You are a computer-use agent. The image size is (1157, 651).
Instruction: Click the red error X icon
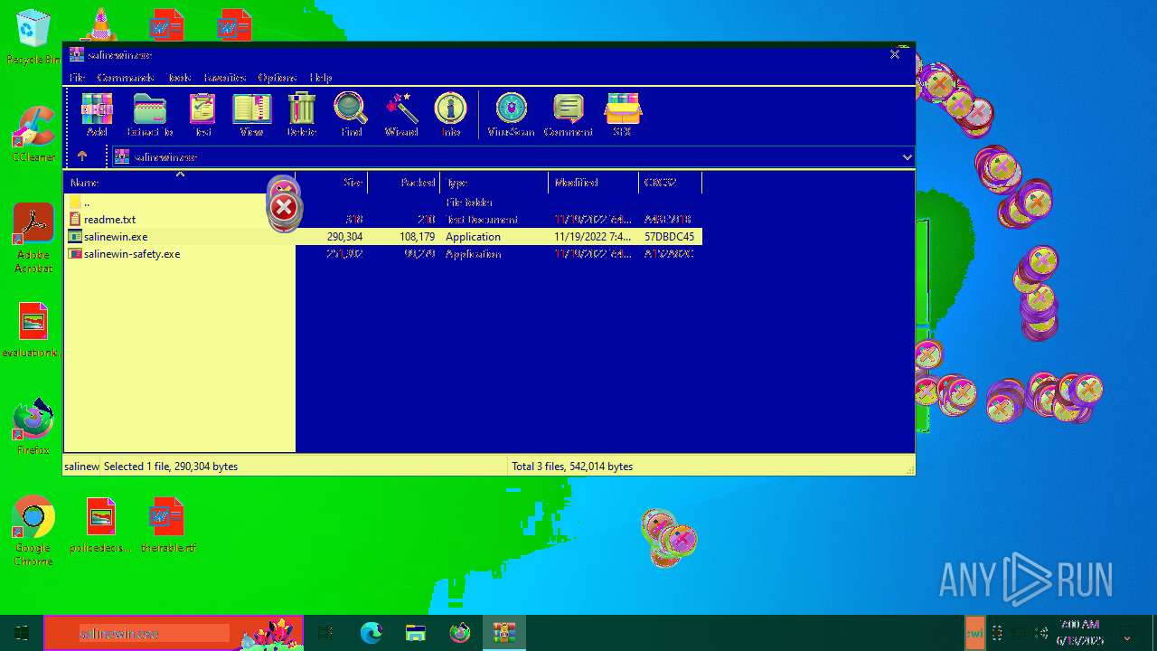pos(284,207)
